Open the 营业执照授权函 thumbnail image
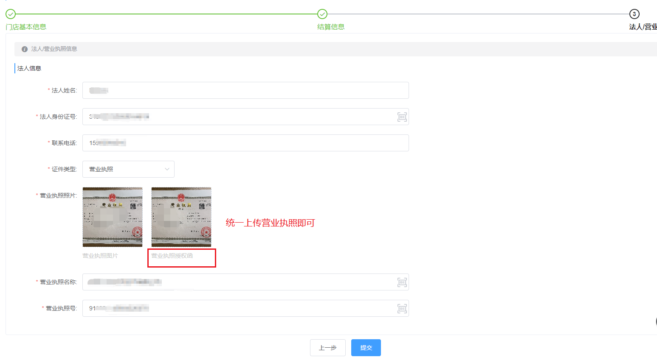Viewport: 657px width, 360px height. click(x=181, y=217)
